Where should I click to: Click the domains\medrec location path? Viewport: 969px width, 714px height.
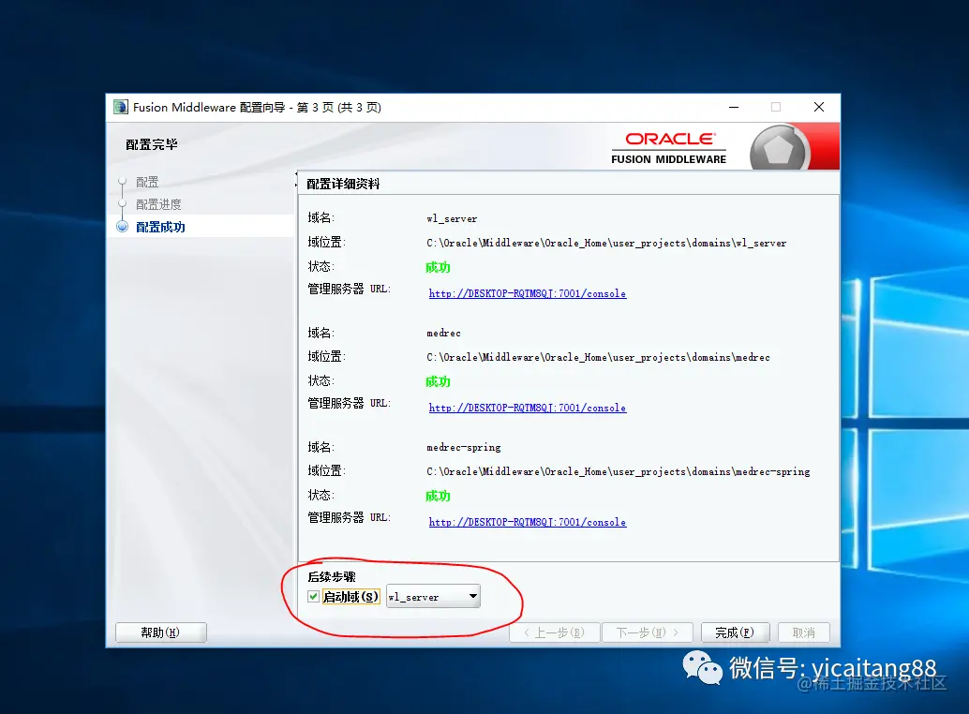click(598, 357)
